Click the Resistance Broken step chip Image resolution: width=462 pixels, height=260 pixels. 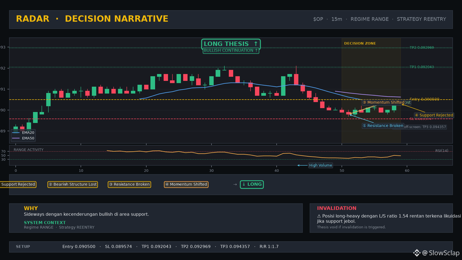[129, 184]
